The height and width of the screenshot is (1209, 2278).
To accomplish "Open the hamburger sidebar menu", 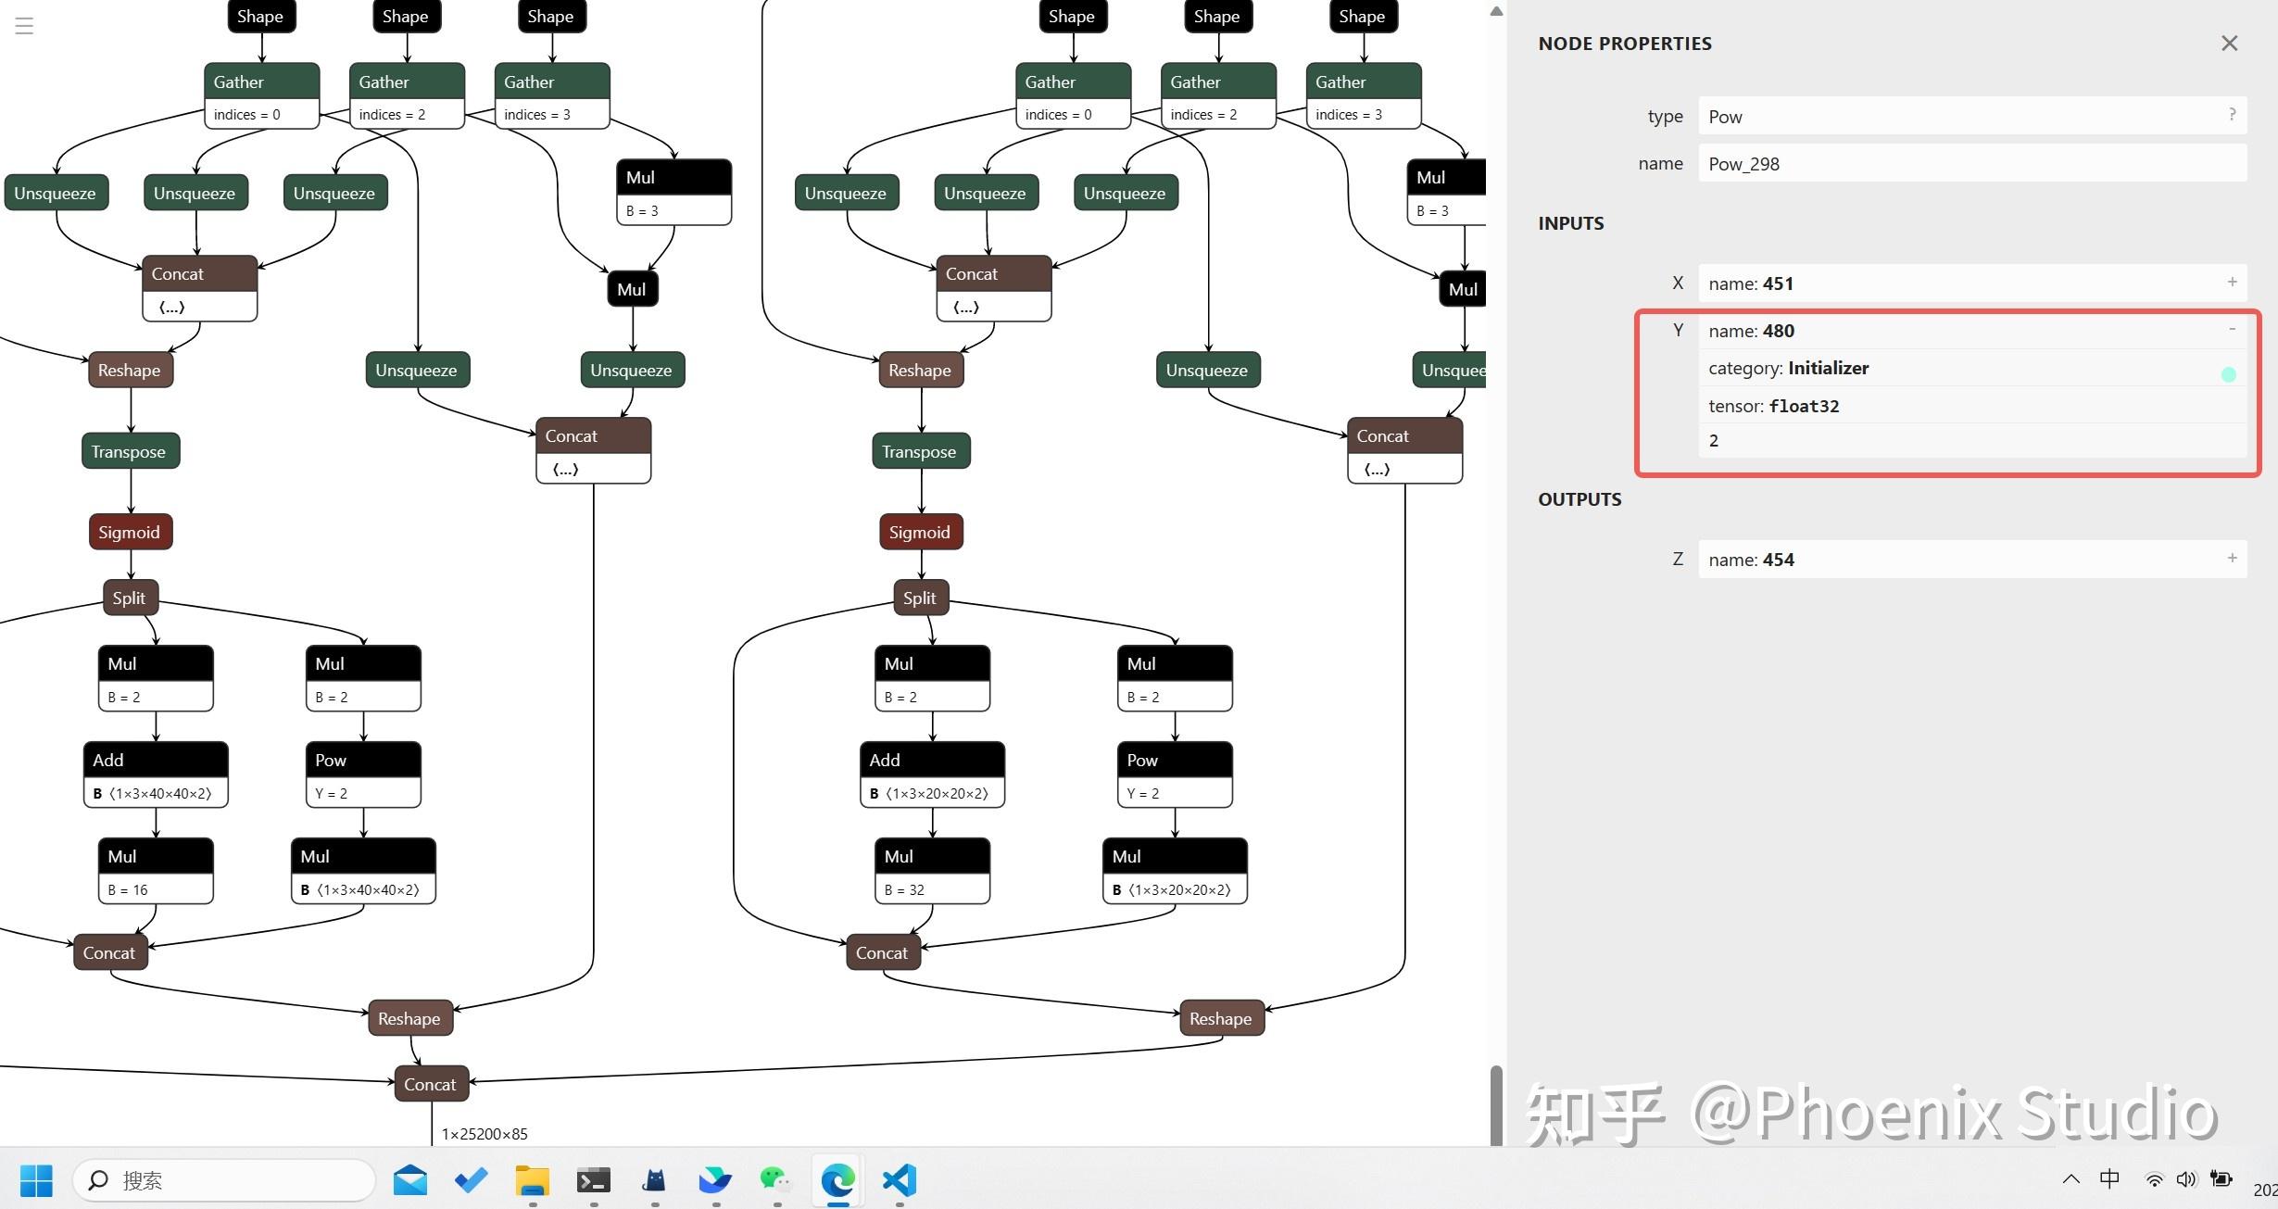I will coord(23,25).
